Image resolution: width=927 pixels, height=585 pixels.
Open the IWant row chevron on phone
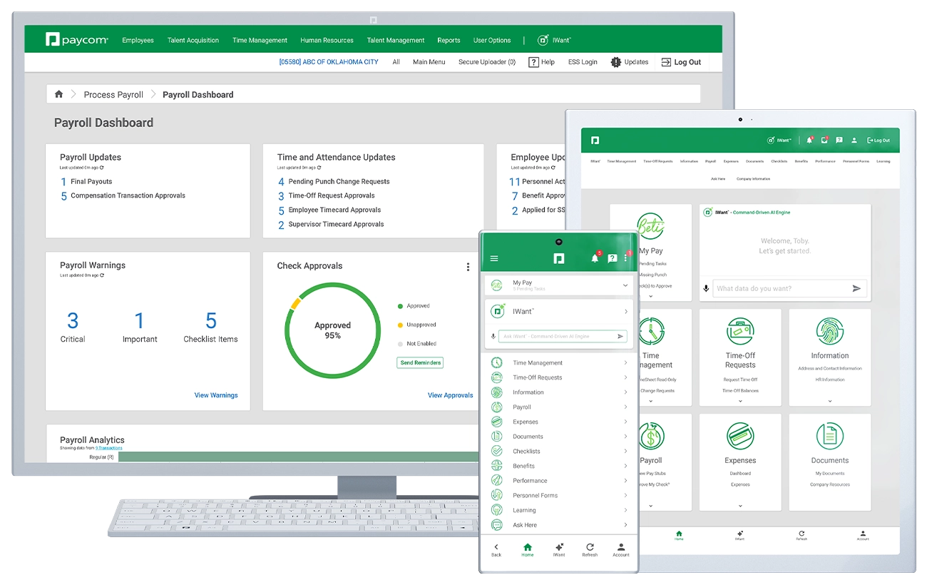(626, 312)
